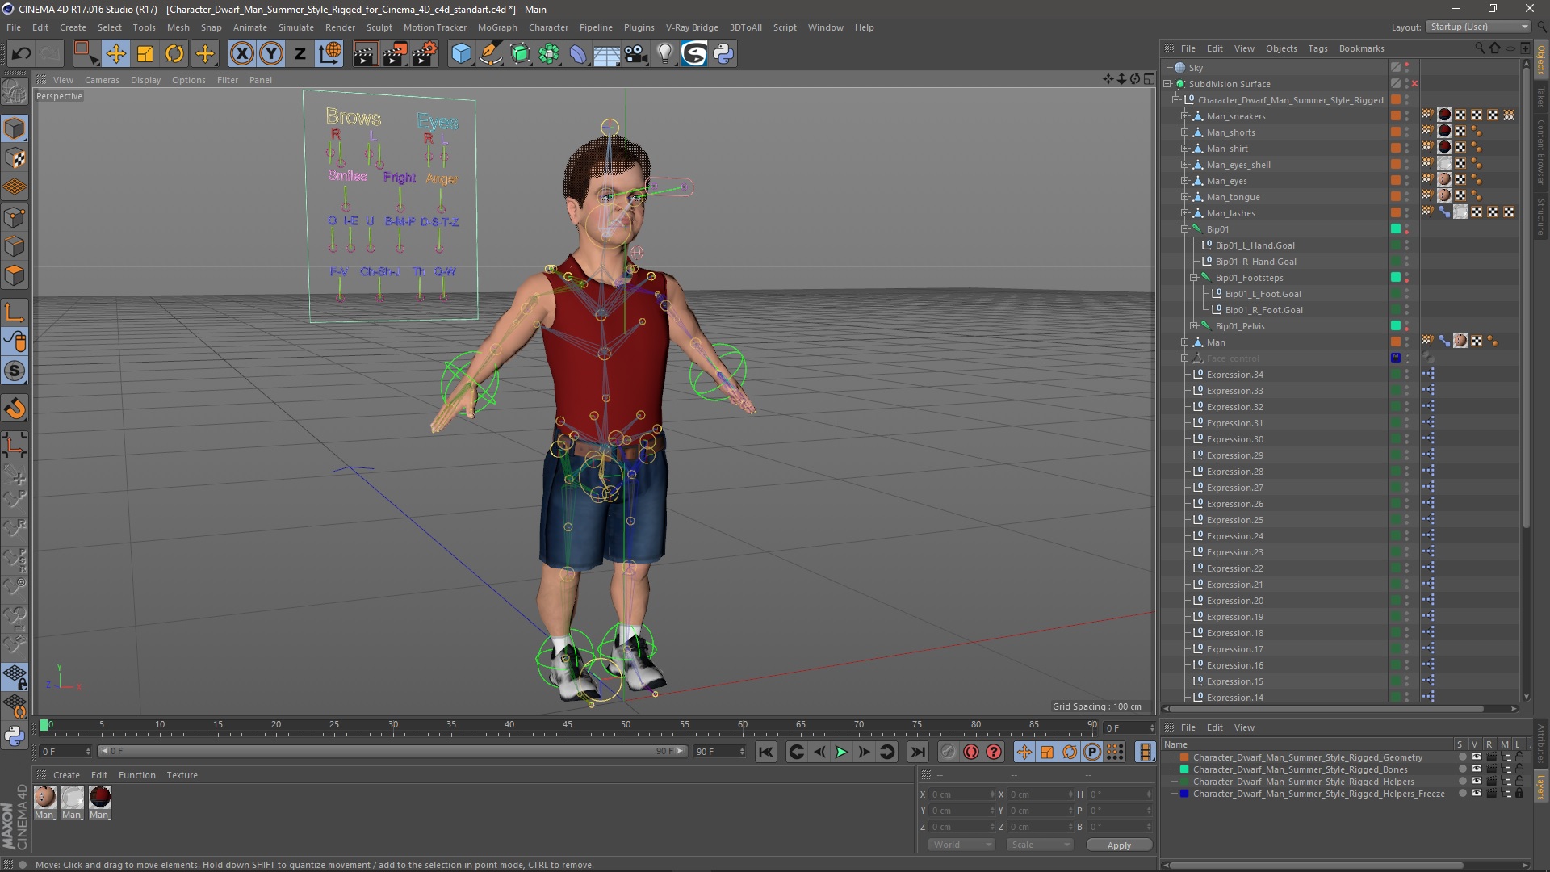The image size is (1550, 872).
Task: Click the dark red Man material
Action: [x=100, y=798]
